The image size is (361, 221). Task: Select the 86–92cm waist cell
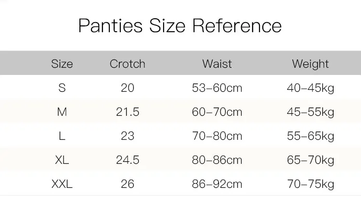pos(217,184)
